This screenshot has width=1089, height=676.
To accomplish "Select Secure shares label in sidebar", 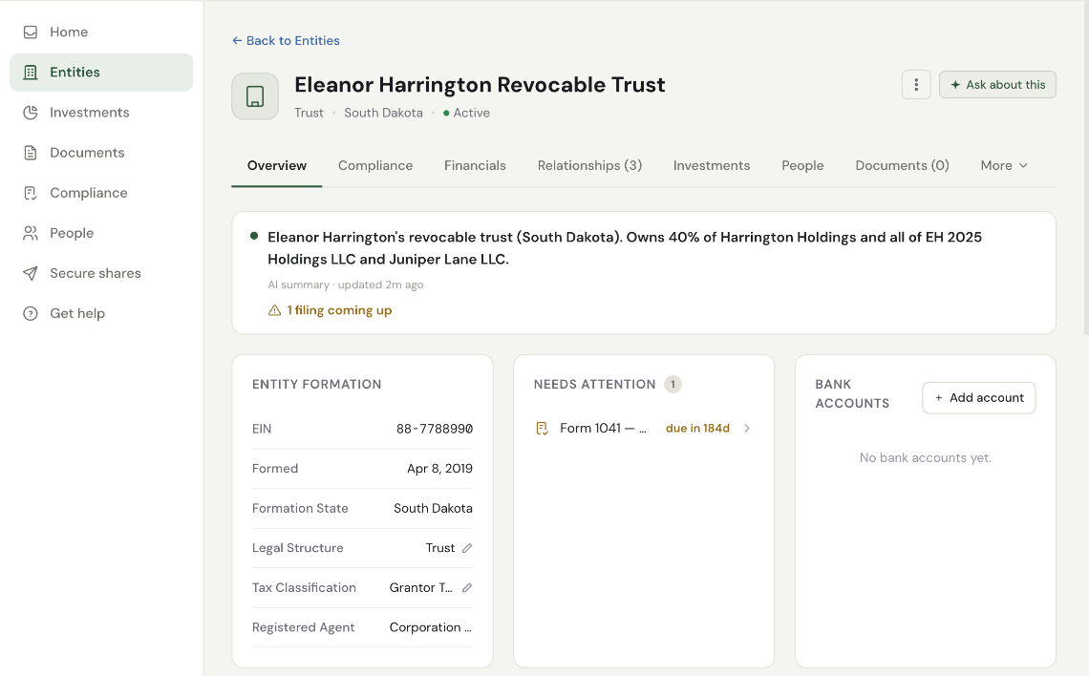I will coord(96,273).
